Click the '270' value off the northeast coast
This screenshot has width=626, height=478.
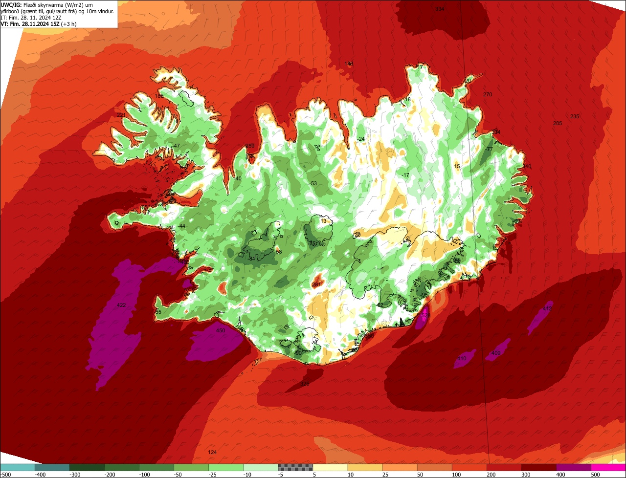pyautogui.click(x=488, y=94)
